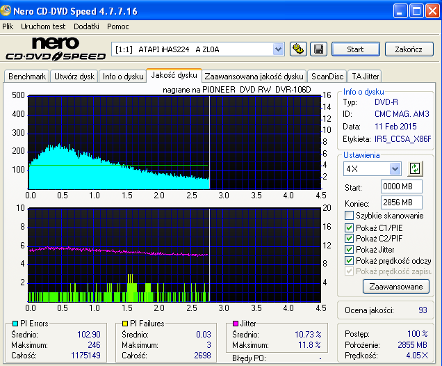Switch to the TA Jitter tab

(365, 77)
